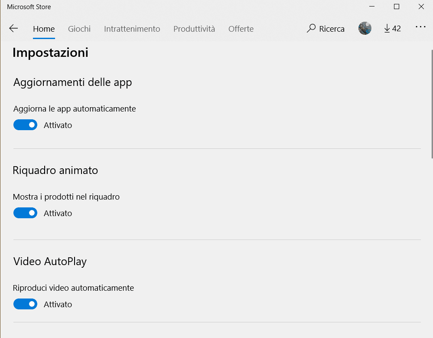
Task: Click the vertical scrollbar thumb
Action: click(x=431, y=104)
